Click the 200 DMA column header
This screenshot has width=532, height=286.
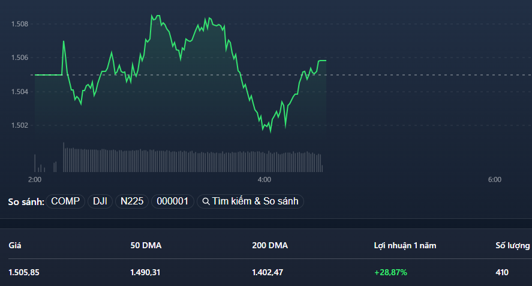coord(269,245)
